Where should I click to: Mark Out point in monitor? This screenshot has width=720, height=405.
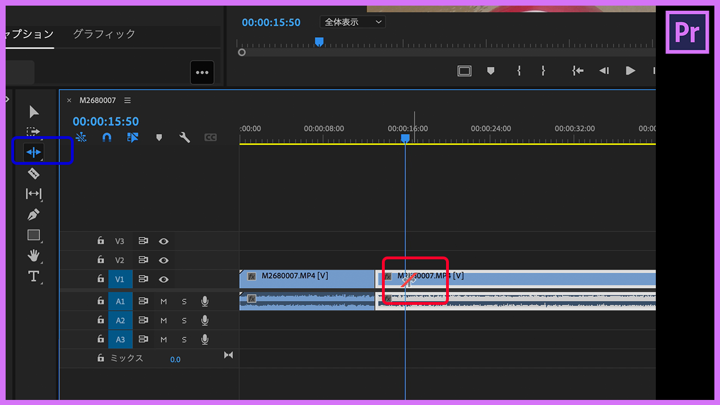click(x=543, y=71)
